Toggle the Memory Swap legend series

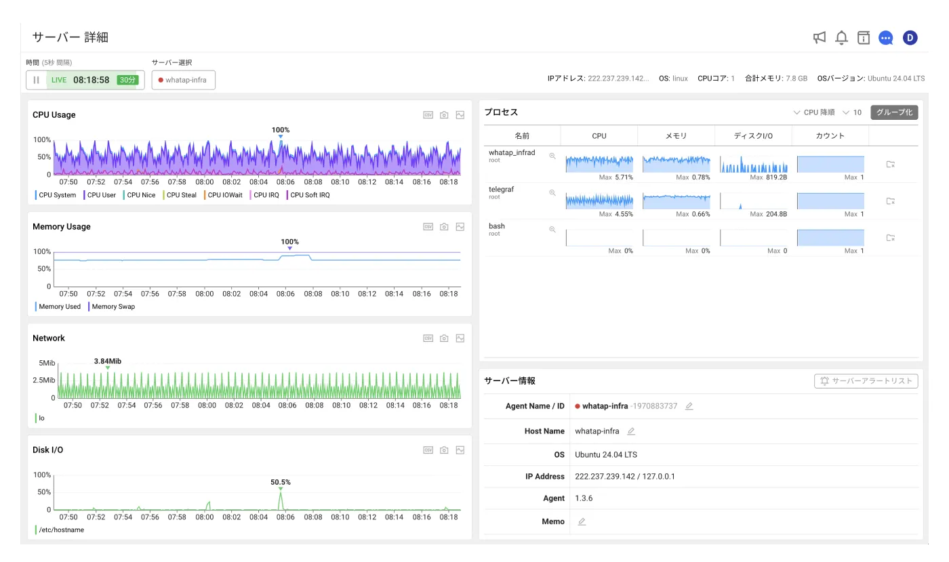tap(111, 307)
